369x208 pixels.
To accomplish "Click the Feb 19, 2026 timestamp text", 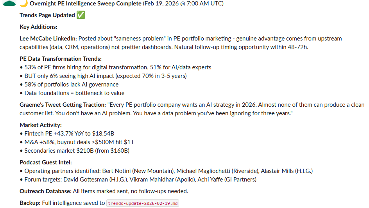I will 184,4.
